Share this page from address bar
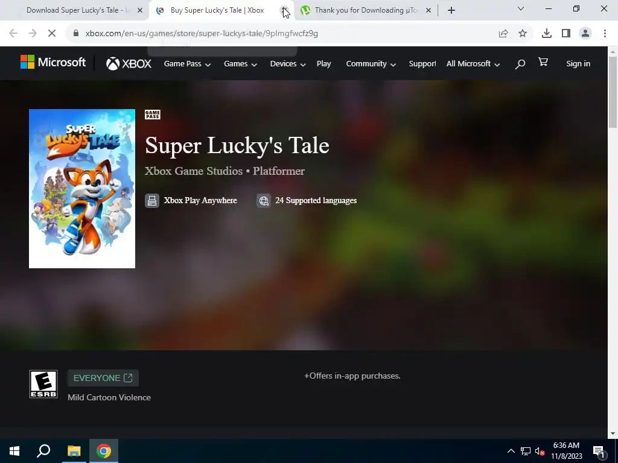Viewport: 618px width, 463px height. coord(503,34)
